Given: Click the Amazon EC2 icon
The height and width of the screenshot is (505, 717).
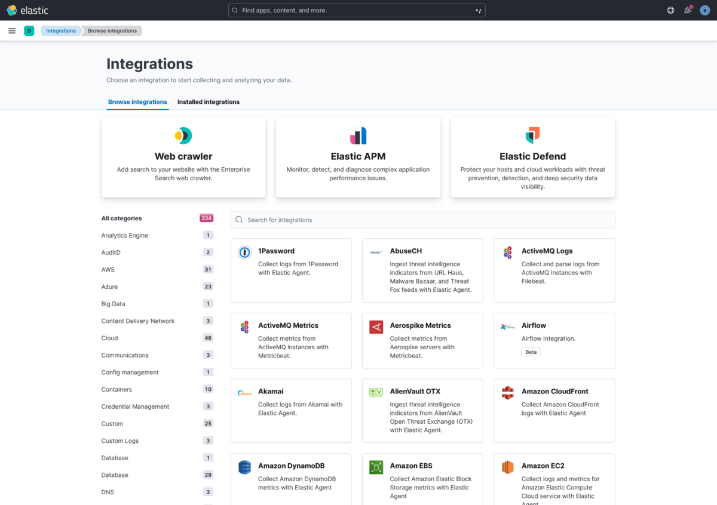Looking at the screenshot, I should pos(508,467).
